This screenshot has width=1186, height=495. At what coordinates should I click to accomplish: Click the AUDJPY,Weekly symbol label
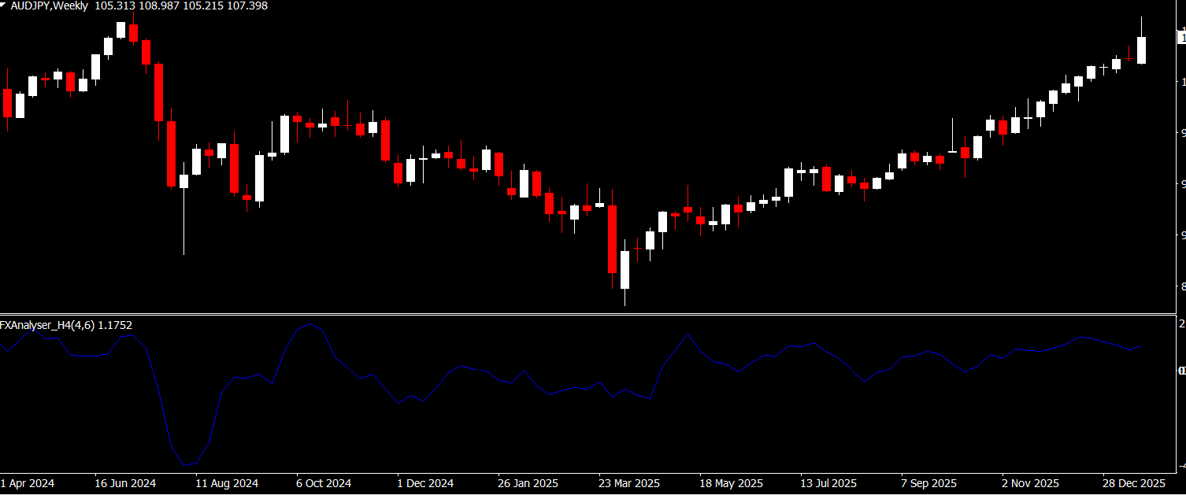coord(49,6)
